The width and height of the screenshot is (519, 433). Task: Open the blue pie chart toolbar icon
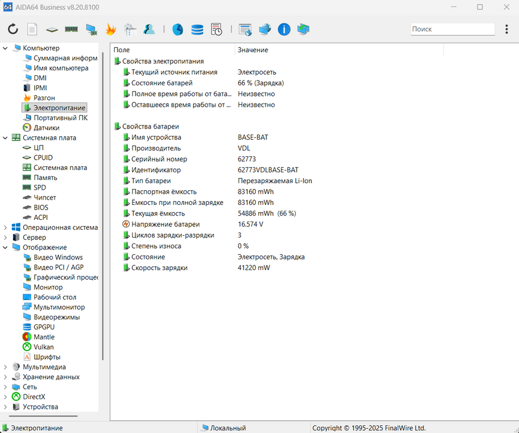pyautogui.click(x=178, y=29)
